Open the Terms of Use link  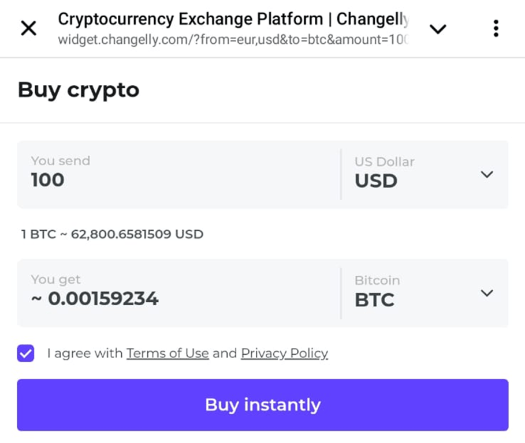click(167, 353)
